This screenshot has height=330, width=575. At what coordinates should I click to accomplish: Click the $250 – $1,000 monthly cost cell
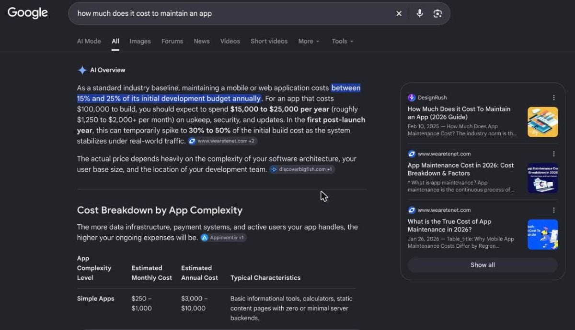[142, 303]
